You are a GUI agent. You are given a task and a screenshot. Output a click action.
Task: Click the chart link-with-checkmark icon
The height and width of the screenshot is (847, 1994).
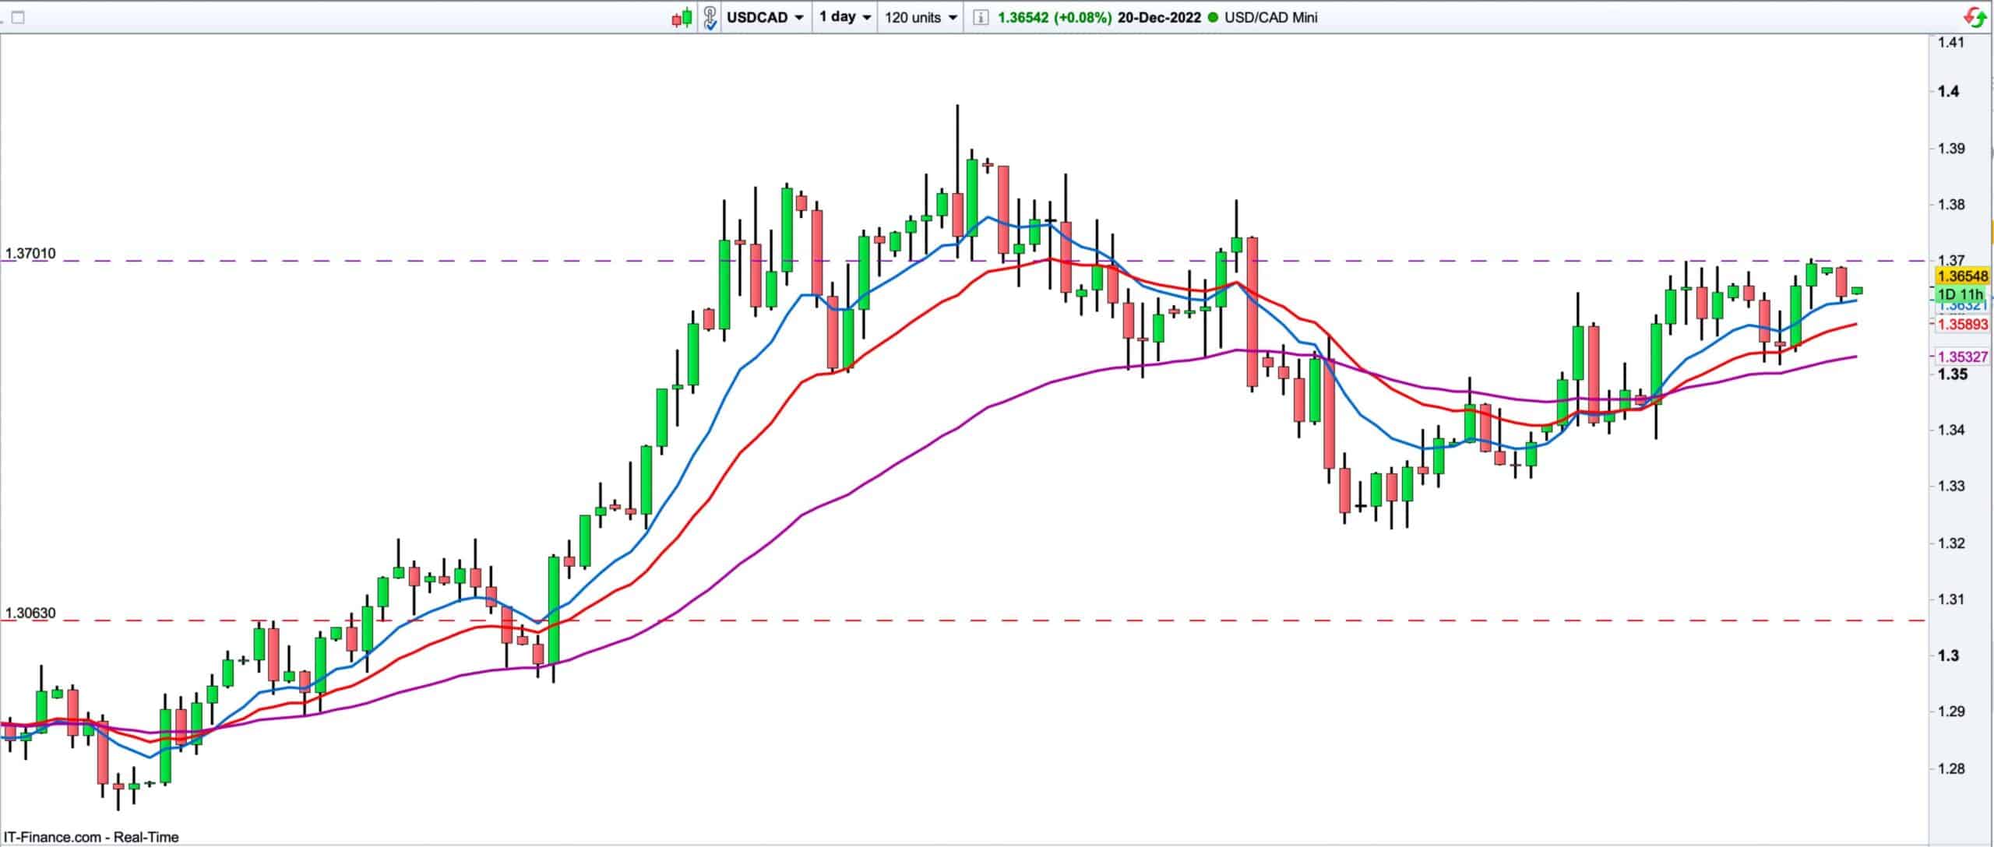point(710,17)
